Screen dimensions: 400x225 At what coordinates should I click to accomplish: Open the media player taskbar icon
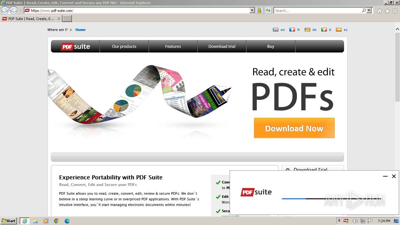point(46,221)
